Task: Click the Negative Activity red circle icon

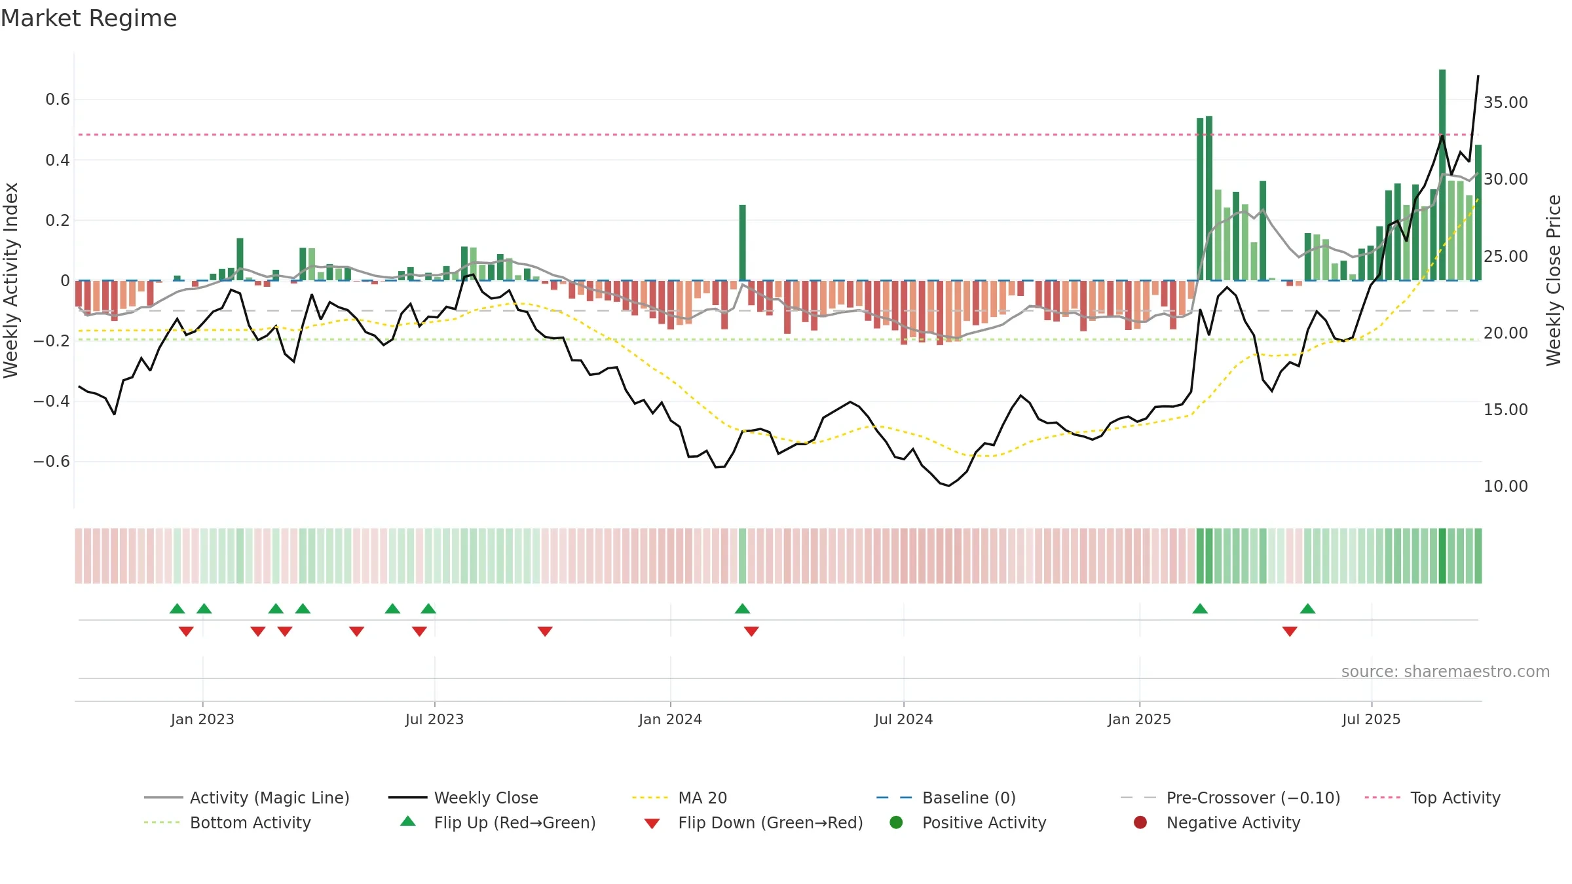Action: (1140, 822)
